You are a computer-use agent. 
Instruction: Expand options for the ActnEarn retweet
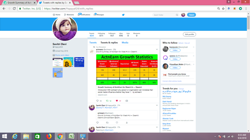157,49
